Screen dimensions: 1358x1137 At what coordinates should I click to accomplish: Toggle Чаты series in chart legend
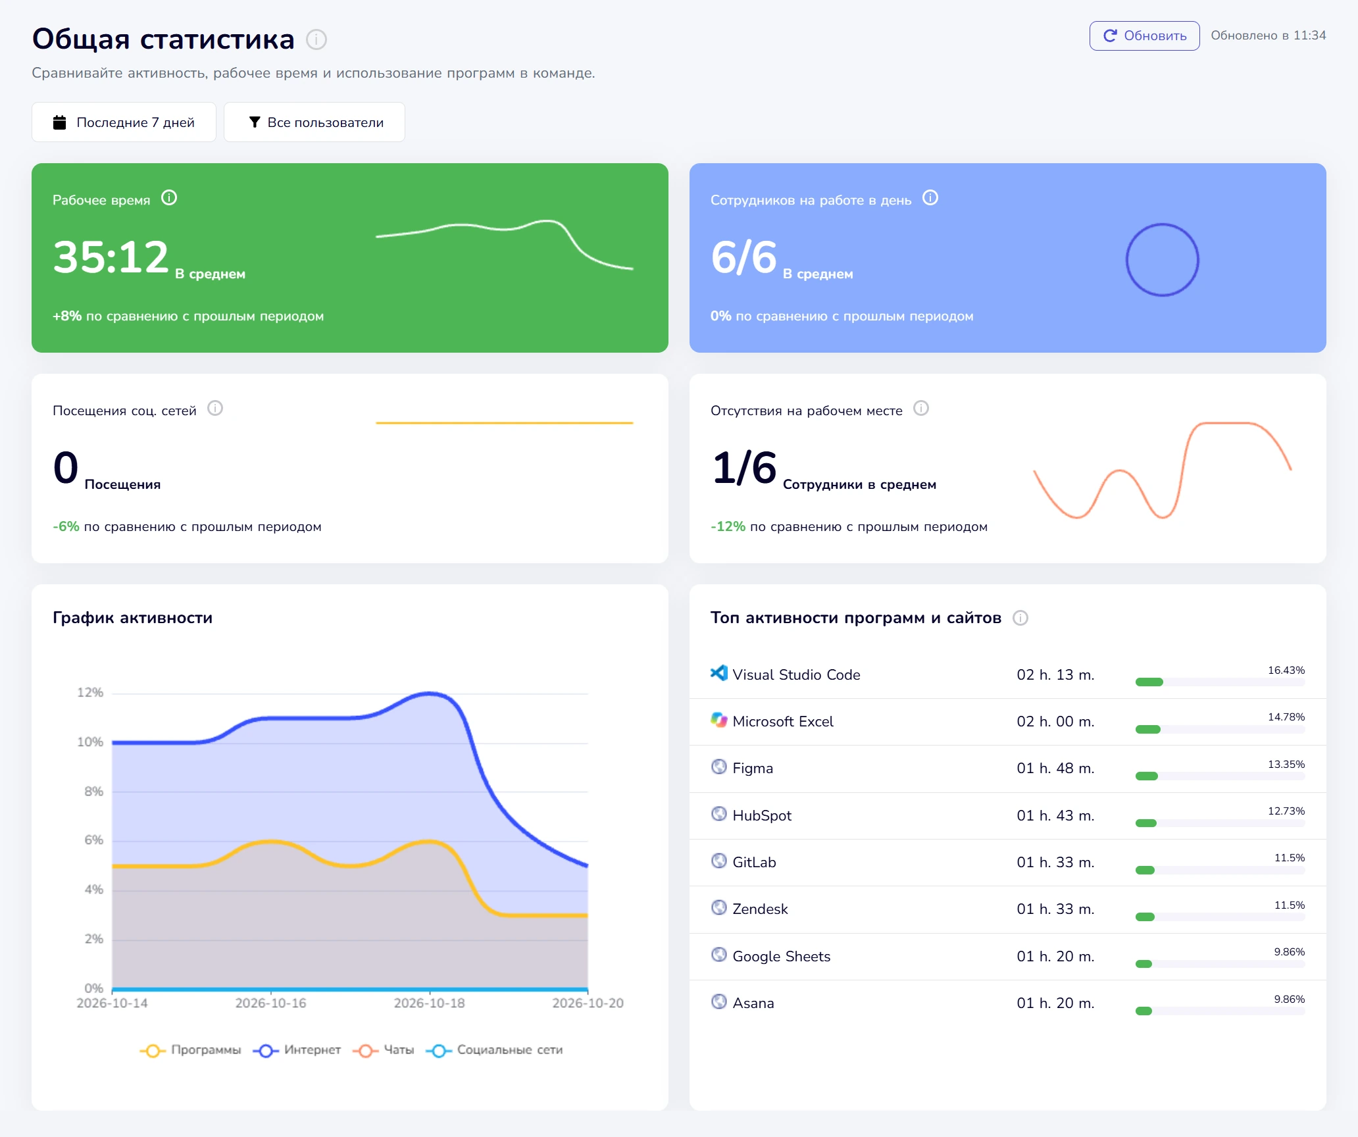(384, 1050)
